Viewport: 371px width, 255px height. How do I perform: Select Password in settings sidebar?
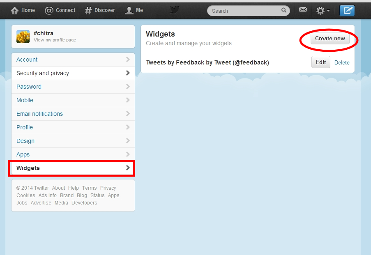coord(29,87)
